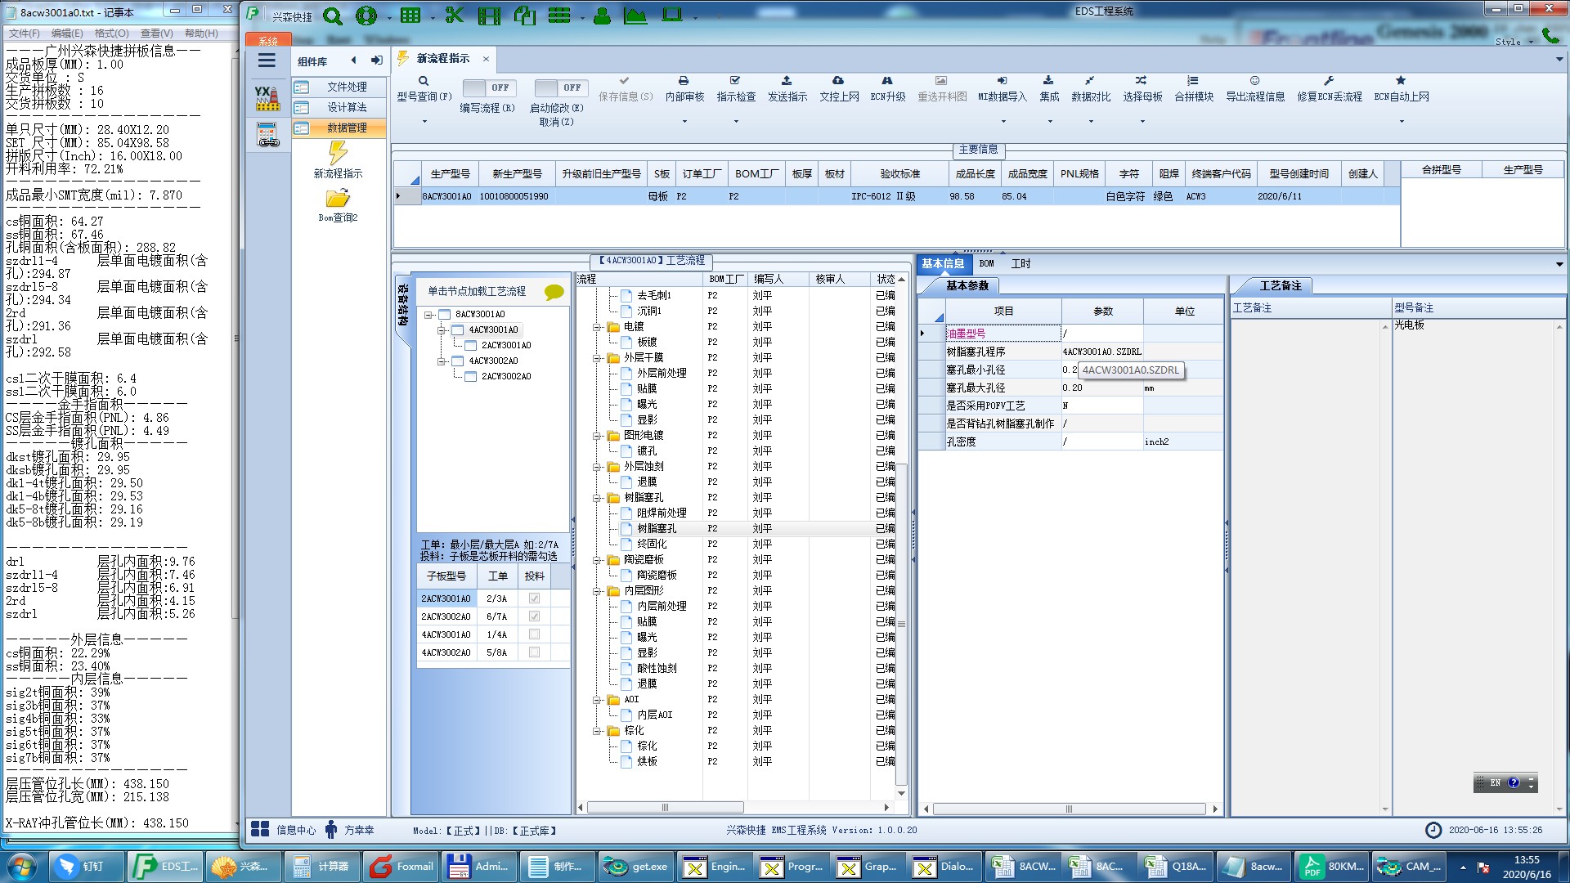Select 设计算法 in component library

[x=346, y=107]
